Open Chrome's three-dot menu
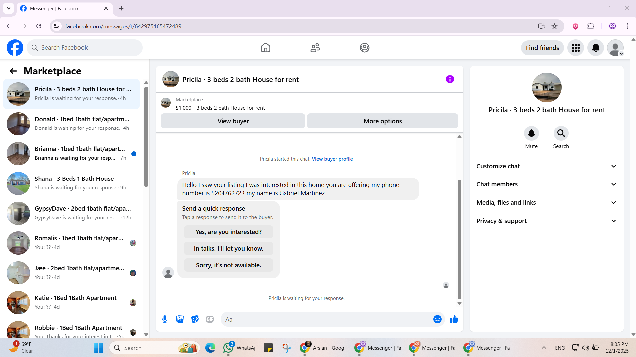636x357 pixels. tap(627, 26)
